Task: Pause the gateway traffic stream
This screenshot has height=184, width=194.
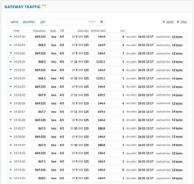Action: [x=170, y=22]
